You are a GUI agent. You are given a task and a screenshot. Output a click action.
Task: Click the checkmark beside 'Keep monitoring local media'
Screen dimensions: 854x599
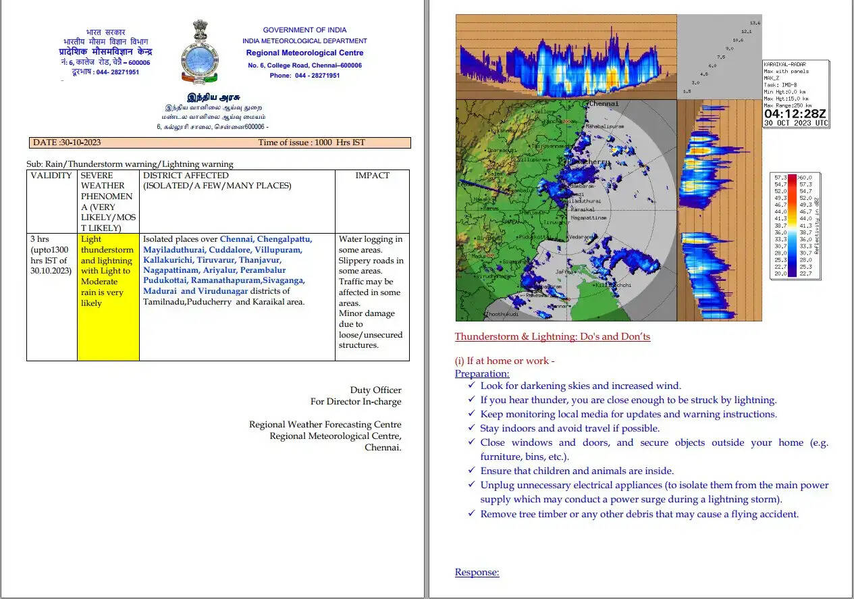coord(471,414)
